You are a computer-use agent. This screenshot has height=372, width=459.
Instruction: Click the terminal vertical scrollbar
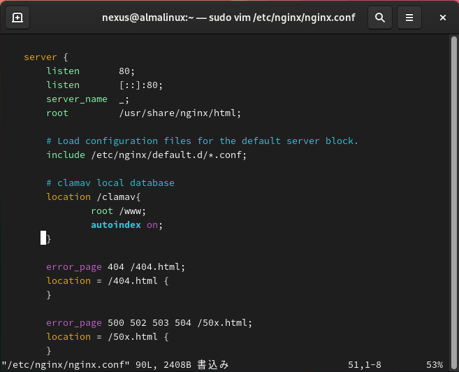pos(454,196)
